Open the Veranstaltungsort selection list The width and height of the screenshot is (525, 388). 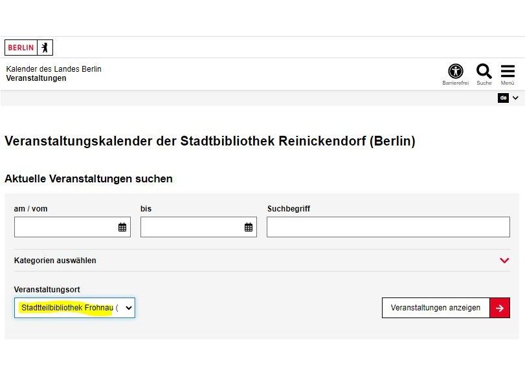(x=128, y=308)
